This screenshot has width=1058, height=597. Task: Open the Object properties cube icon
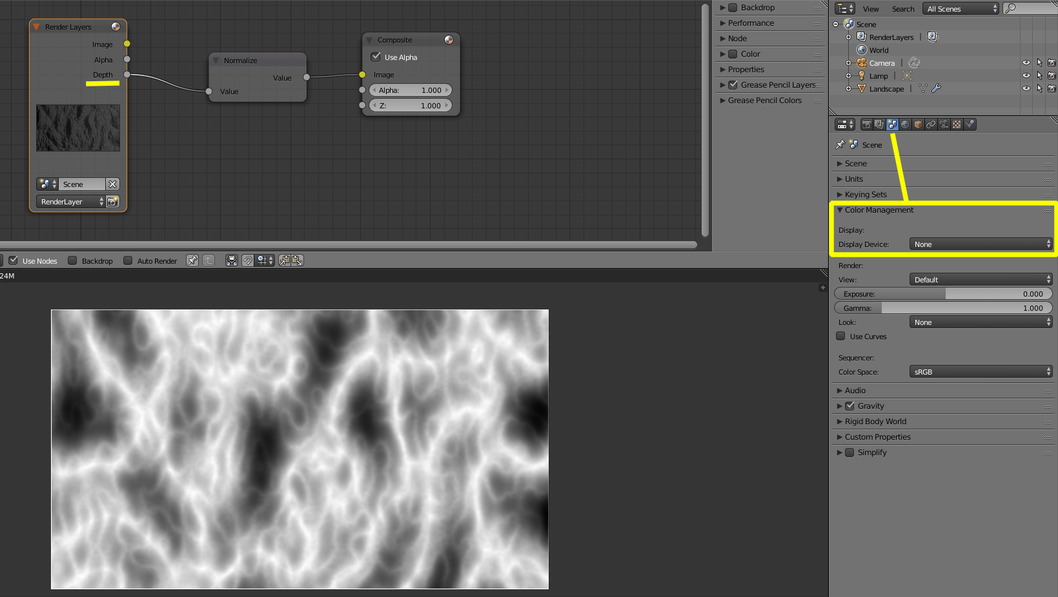pos(918,124)
